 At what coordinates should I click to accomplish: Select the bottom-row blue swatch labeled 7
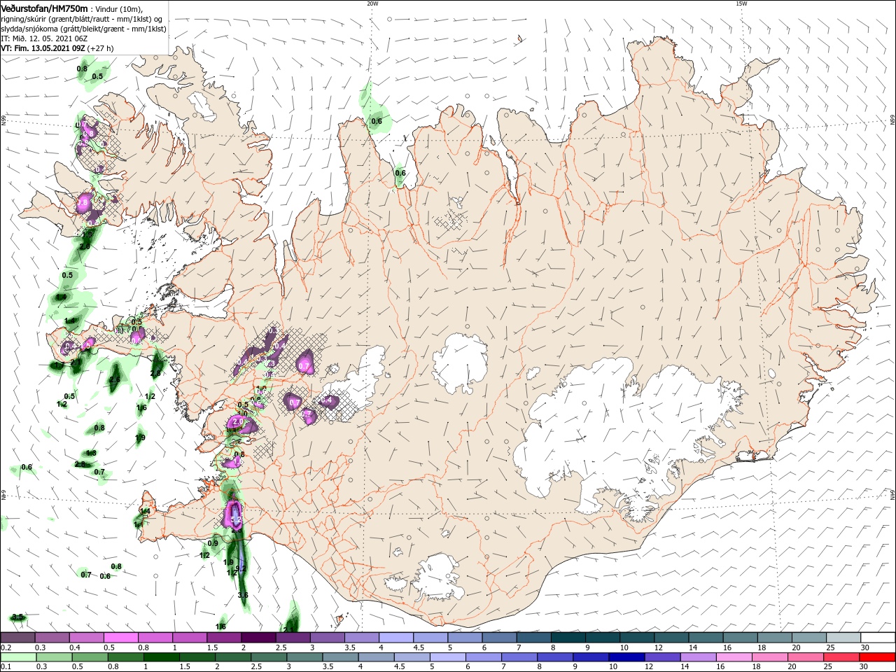519,657
